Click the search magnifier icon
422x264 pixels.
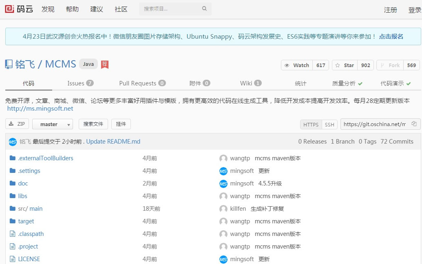pos(204,9)
